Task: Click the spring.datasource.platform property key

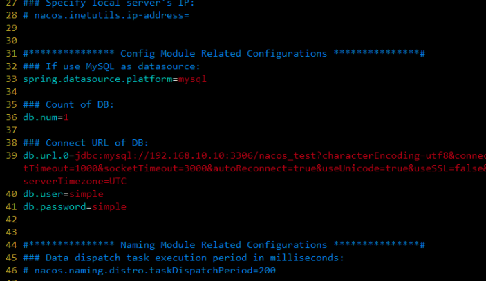Action: tap(97, 79)
